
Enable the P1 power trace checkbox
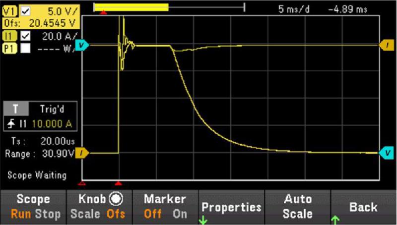point(25,49)
